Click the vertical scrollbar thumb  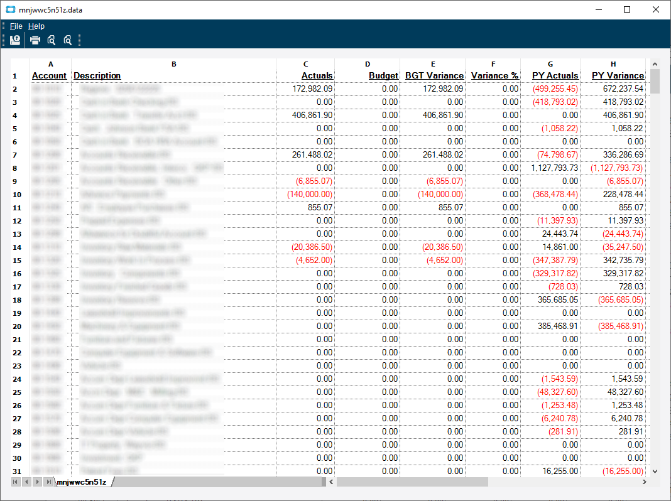[655, 81]
